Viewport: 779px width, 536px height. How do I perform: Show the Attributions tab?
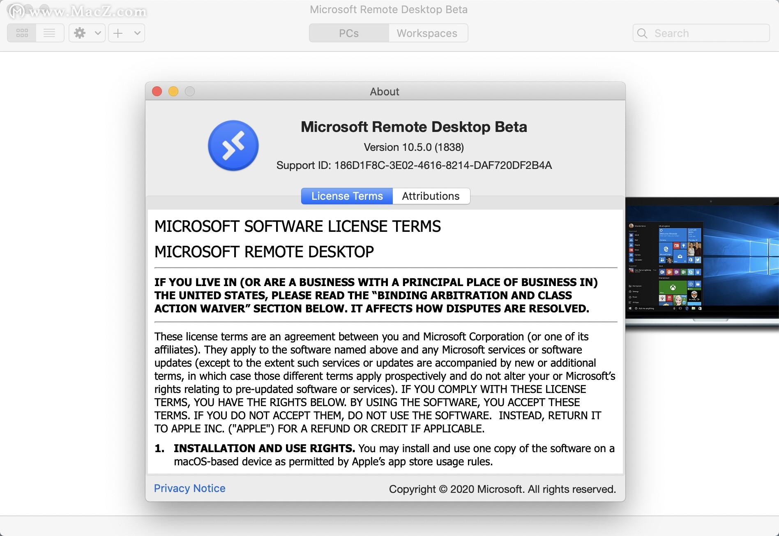coord(431,196)
